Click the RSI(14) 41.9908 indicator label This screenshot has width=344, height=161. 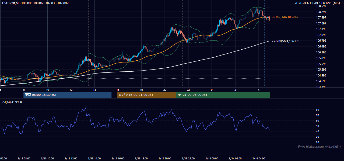pos(12,102)
